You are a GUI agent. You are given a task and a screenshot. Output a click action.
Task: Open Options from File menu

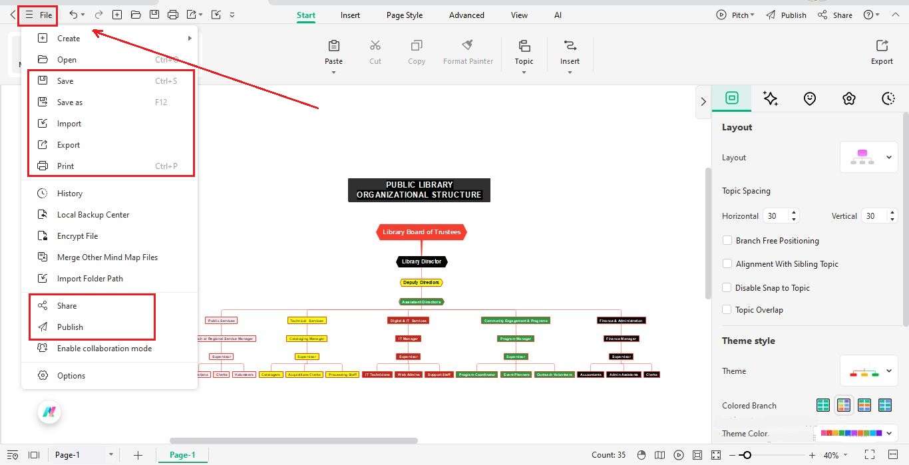pos(110,375)
